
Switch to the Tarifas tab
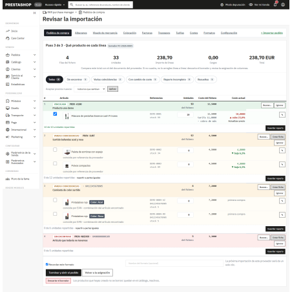pos(180,33)
